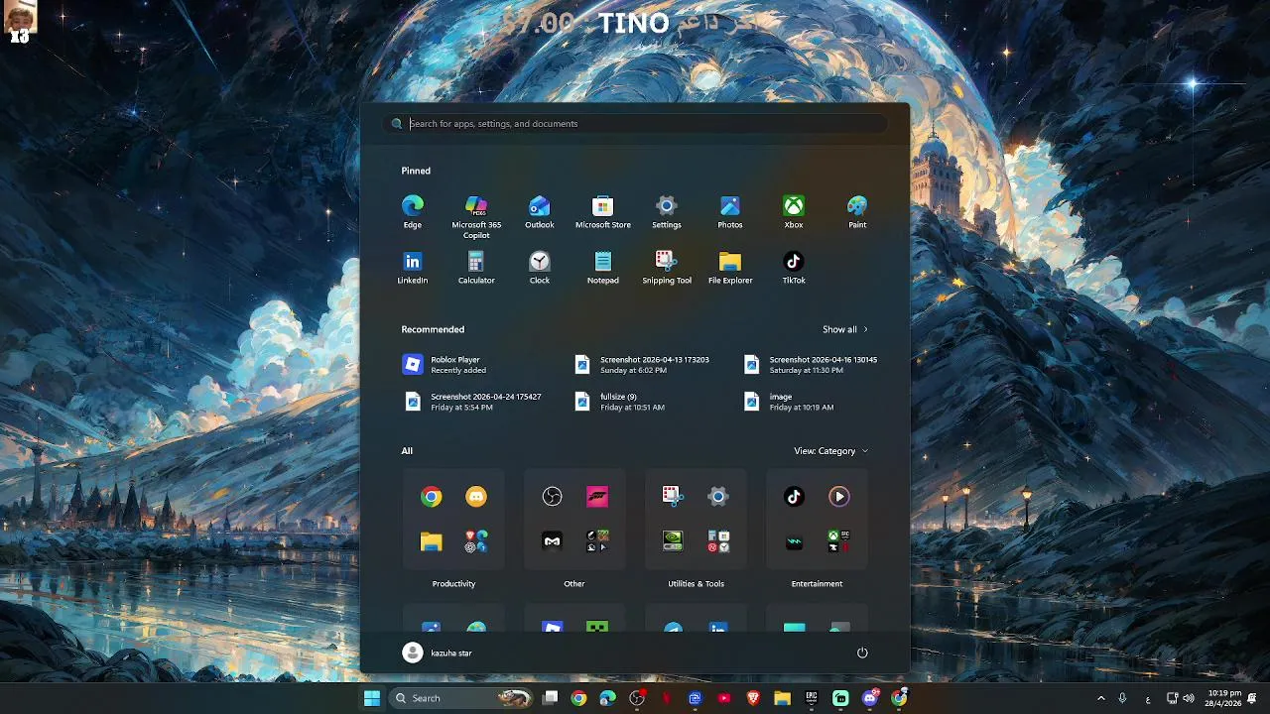Click the Start menu search field
1270x714 pixels.
635,124
